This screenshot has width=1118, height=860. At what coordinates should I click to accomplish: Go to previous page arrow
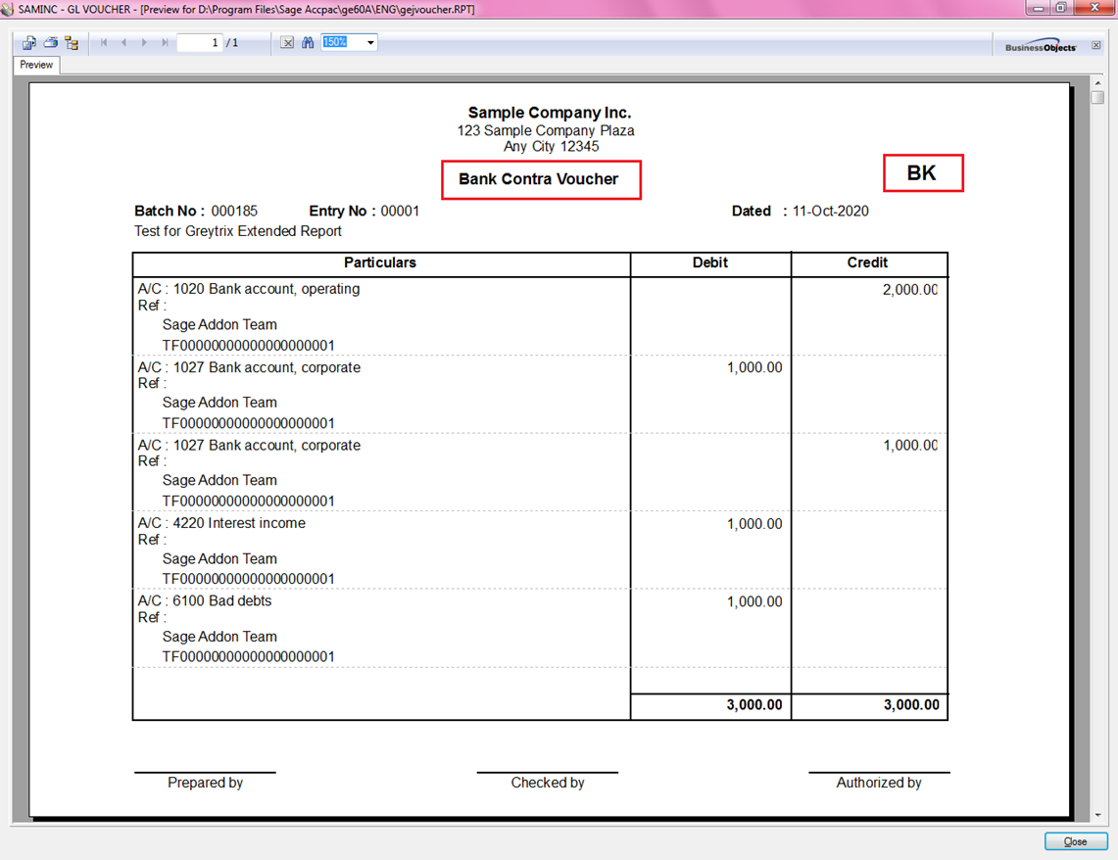coord(124,43)
